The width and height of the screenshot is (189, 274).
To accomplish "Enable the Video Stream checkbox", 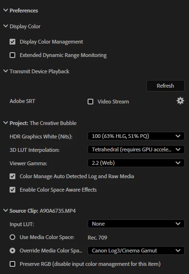I will [90, 102].
